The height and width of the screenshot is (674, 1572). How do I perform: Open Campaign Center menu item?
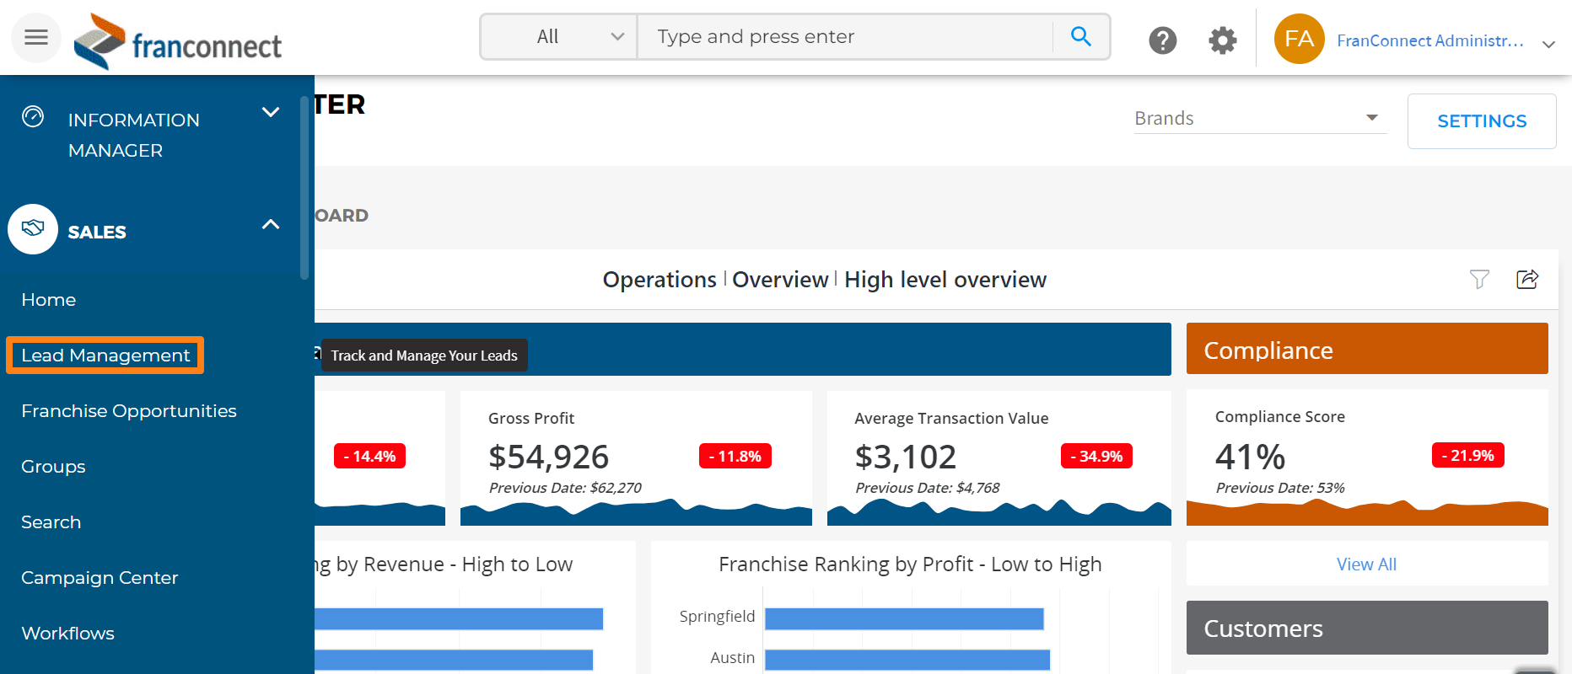[100, 578]
